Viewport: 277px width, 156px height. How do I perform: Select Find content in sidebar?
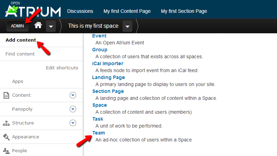(x=20, y=54)
